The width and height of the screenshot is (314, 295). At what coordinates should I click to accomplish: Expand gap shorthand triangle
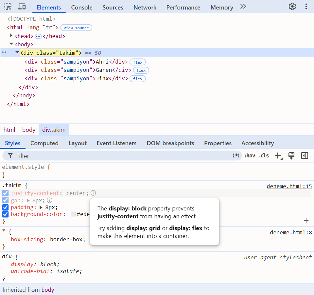[28, 201]
